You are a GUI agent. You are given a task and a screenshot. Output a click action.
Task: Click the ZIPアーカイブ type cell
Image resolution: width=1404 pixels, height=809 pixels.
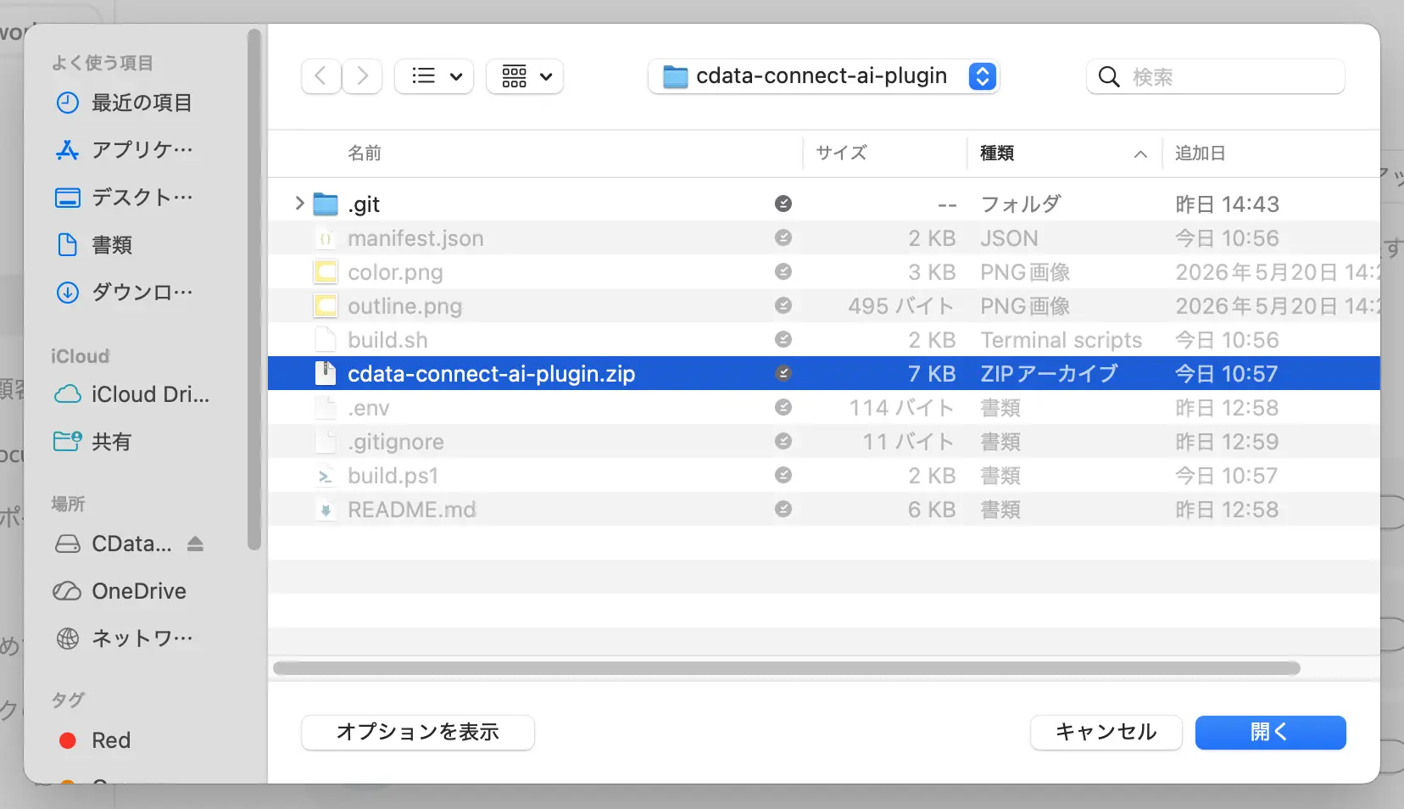pos(1049,374)
